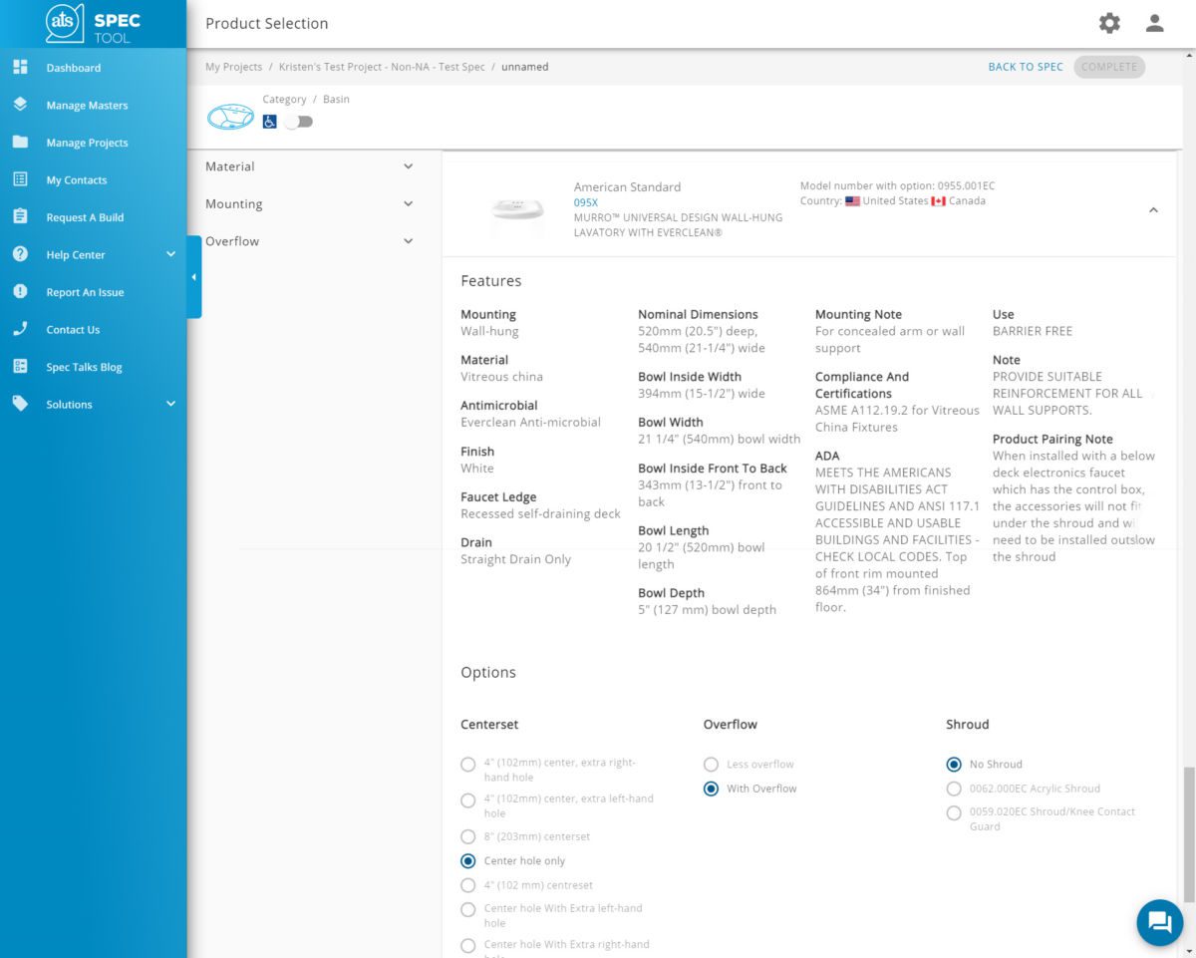
Task: Open the user account profile icon
Action: tap(1155, 23)
